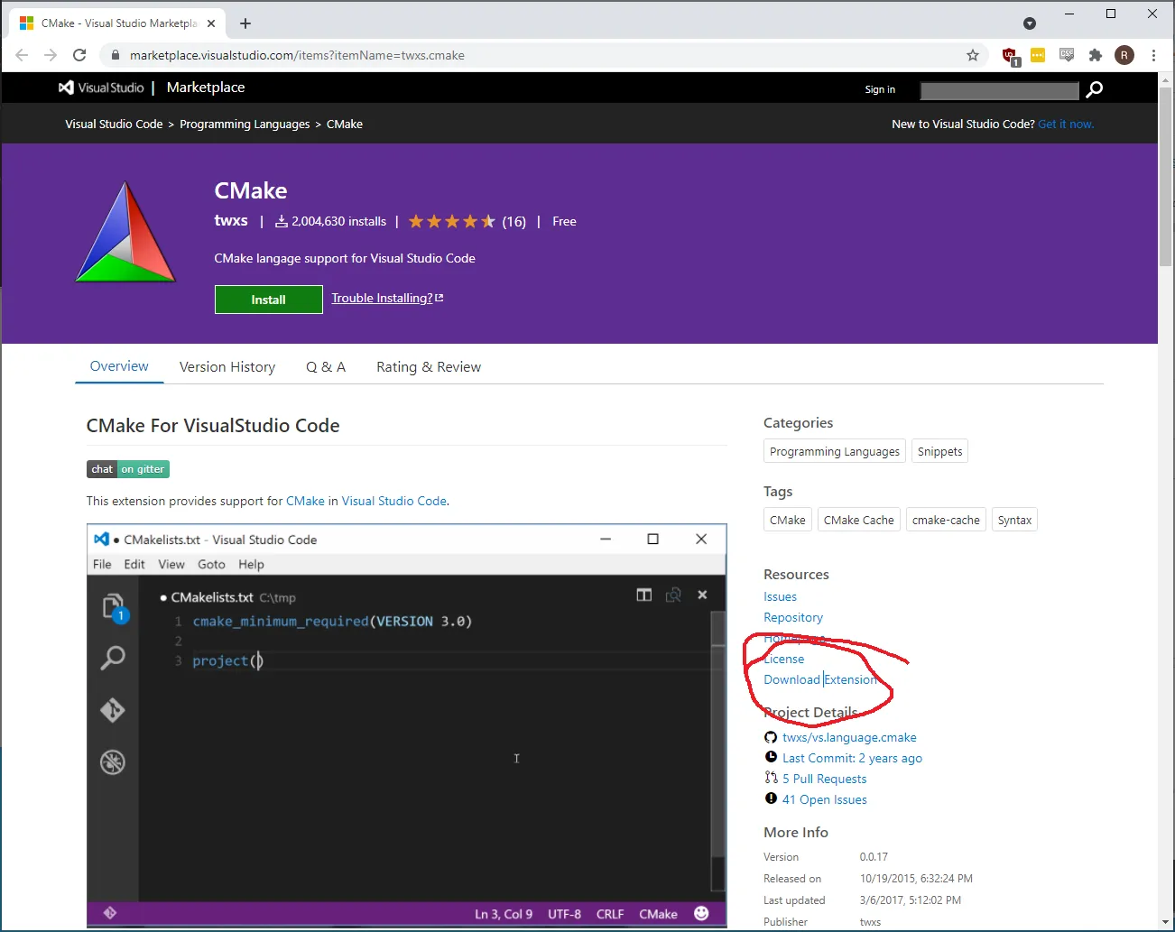Bookmark this page with the star icon
The height and width of the screenshot is (932, 1175).
pyautogui.click(x=973, y=55)
